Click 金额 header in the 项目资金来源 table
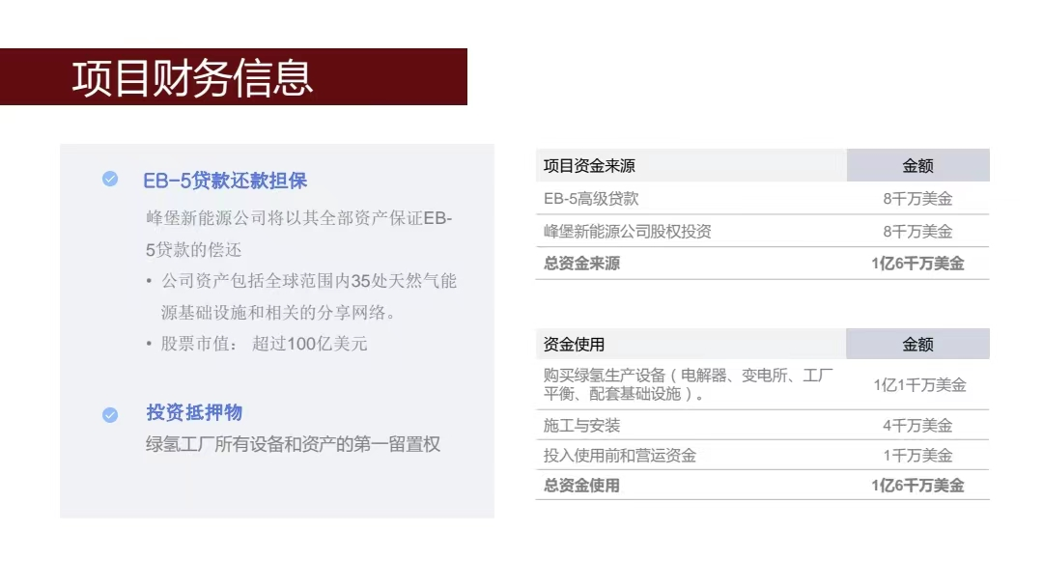 917,166
